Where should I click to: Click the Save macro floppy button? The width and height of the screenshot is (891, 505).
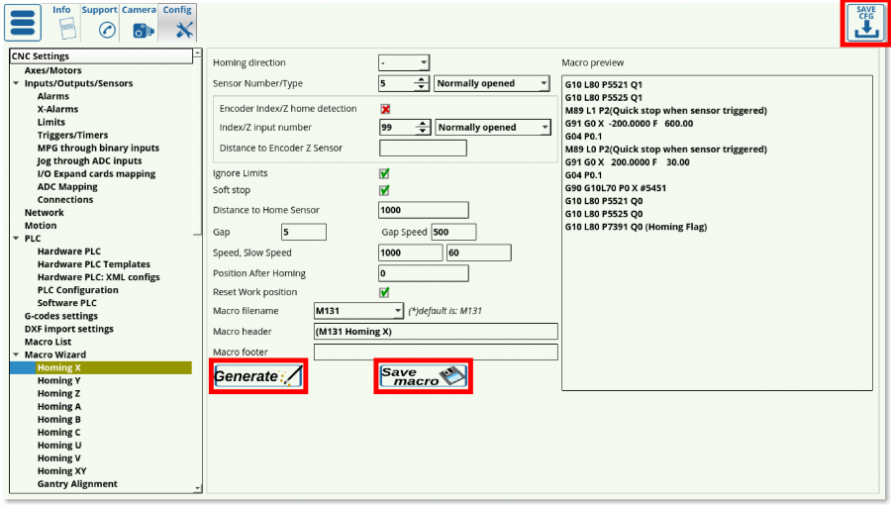(x=423, y=376)
